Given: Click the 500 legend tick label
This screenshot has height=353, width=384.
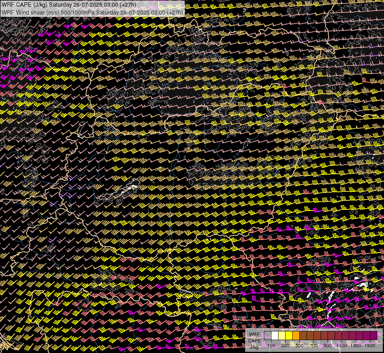Looking at the screenshot, I should pos(299,346).
